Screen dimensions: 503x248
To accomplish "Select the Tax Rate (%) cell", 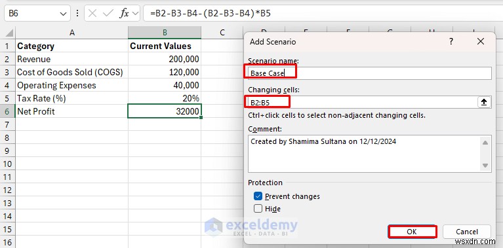I will (x=72, y=99).
